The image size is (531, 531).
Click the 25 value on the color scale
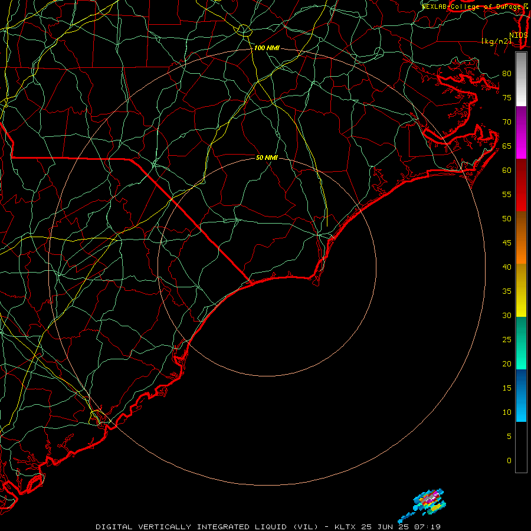point(507,339)
